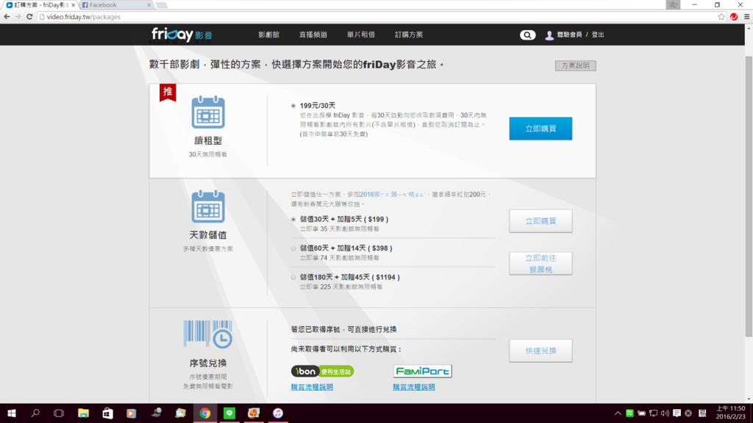The width and height of the screenshot is (753, 423).
Task: Open a new tab button
Action: (x=162, y=5)
